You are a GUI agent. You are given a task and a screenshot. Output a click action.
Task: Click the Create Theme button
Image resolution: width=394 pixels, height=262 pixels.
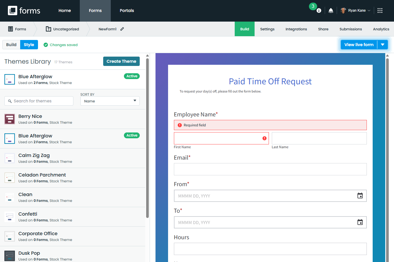click(121, 61)
